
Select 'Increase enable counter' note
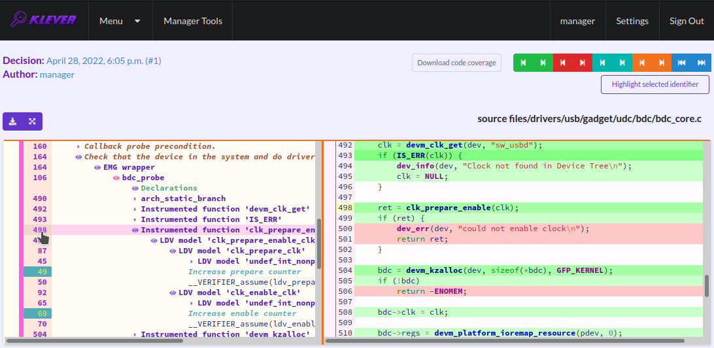(x=242, y=314)
